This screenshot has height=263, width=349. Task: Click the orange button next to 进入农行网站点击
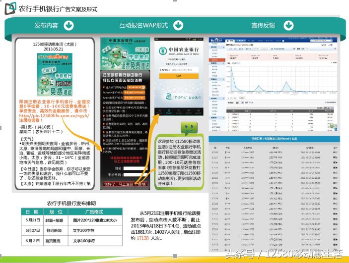136,87
